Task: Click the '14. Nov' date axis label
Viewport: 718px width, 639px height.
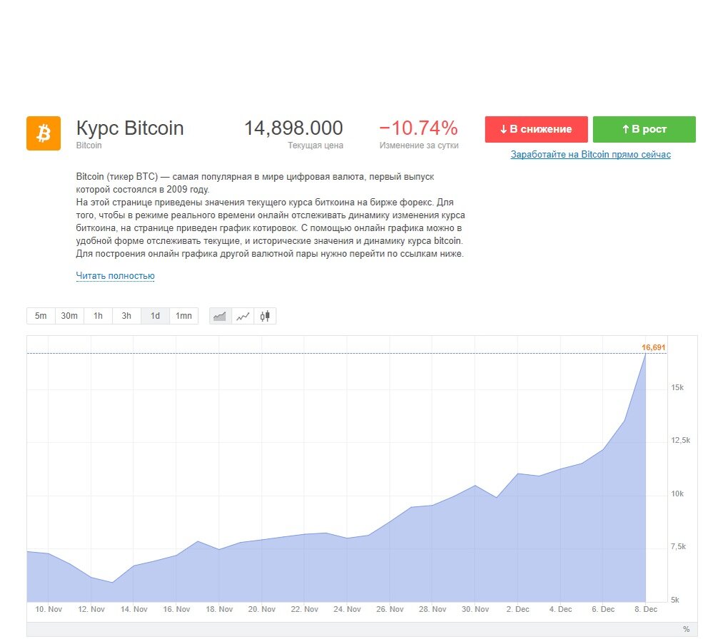Action: [134, 610]
